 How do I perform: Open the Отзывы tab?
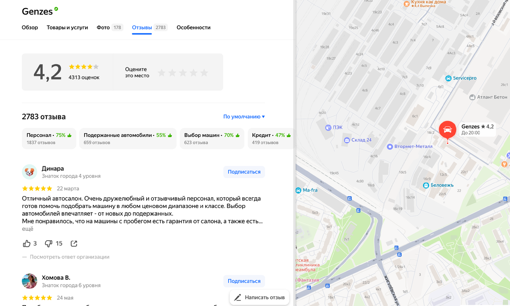coord(142,27)
